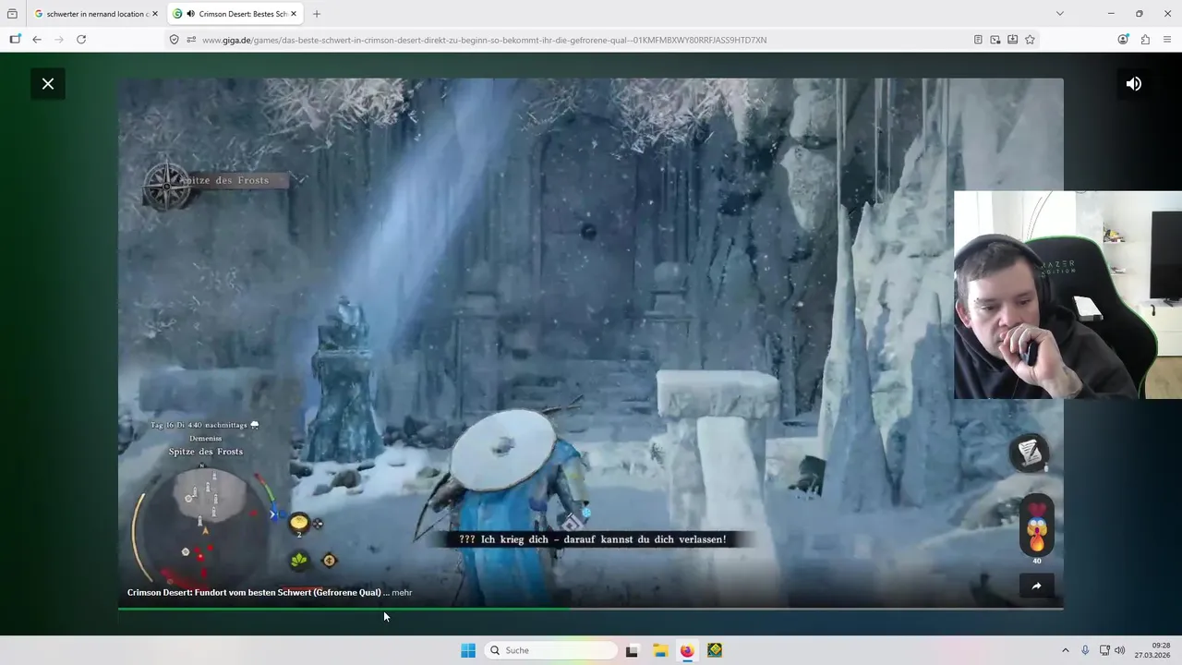
Task: Open the network tray icon
Action: pos(1104,650)
